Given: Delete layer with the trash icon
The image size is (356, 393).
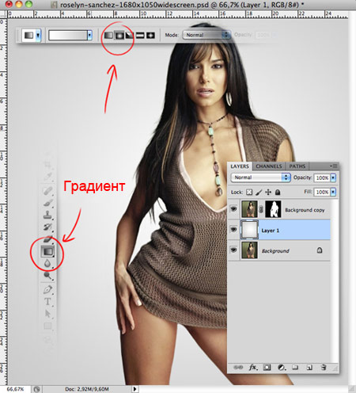Looking at the screenshot, I should tap(324, 367).
